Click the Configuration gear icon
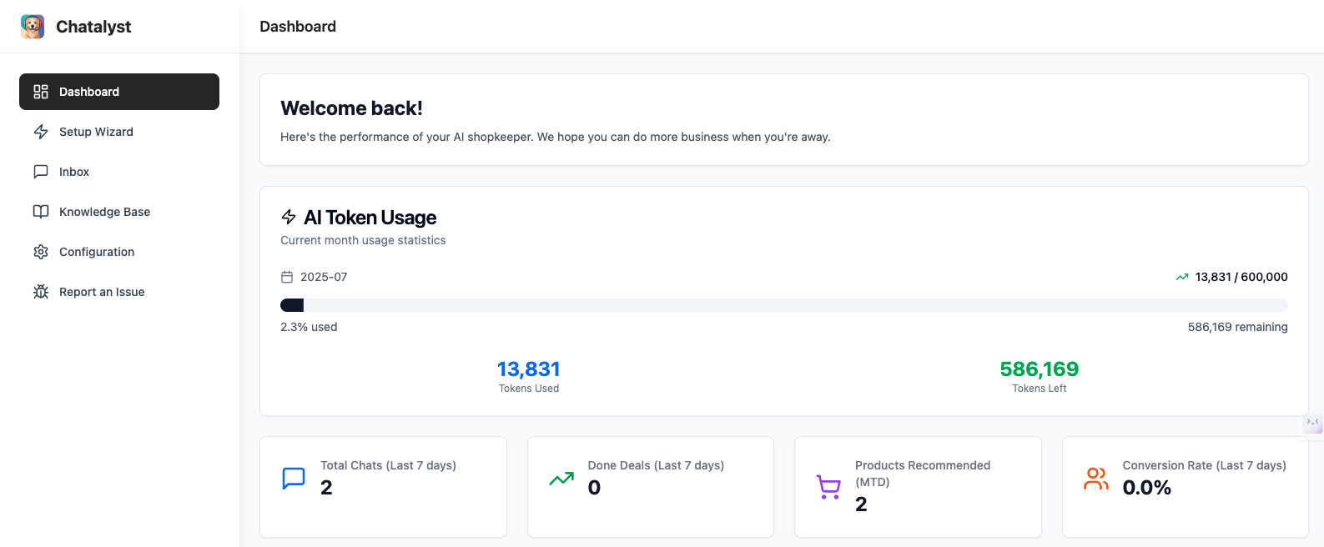1324x547 pixels. (x=41, y=252)
